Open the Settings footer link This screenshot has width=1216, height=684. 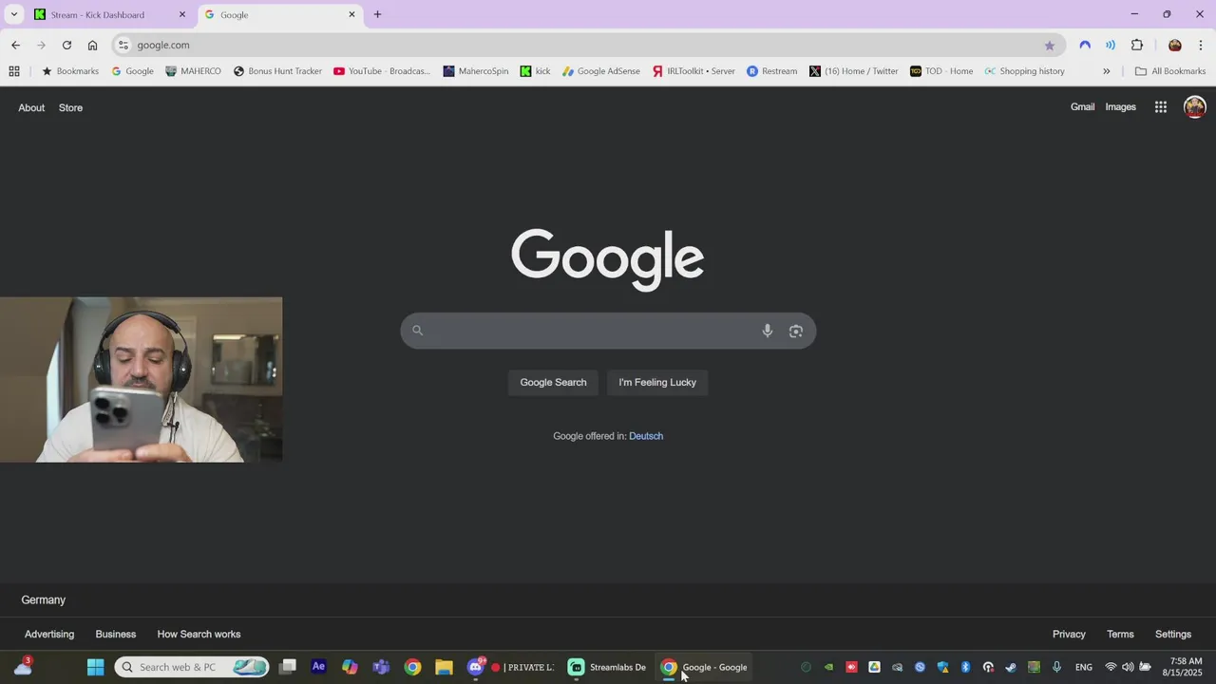point(1173,635)
